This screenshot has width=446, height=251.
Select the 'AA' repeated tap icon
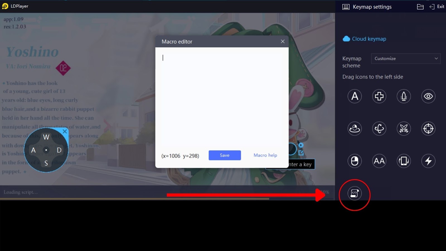(x=379, y=161)
